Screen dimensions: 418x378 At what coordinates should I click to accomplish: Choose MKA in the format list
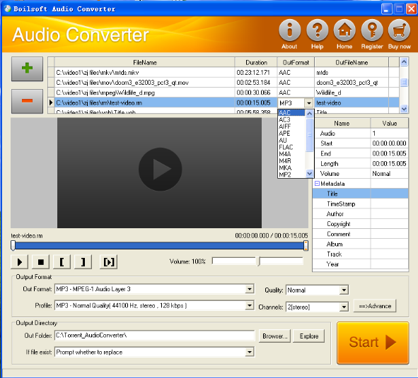coord(291,168)
